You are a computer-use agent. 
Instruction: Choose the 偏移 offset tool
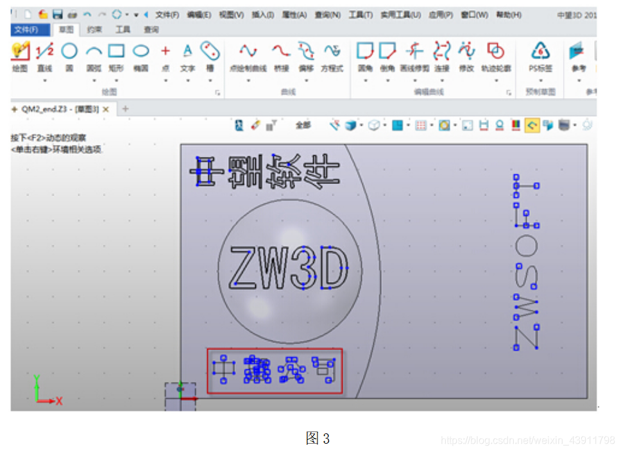[306, 56]
